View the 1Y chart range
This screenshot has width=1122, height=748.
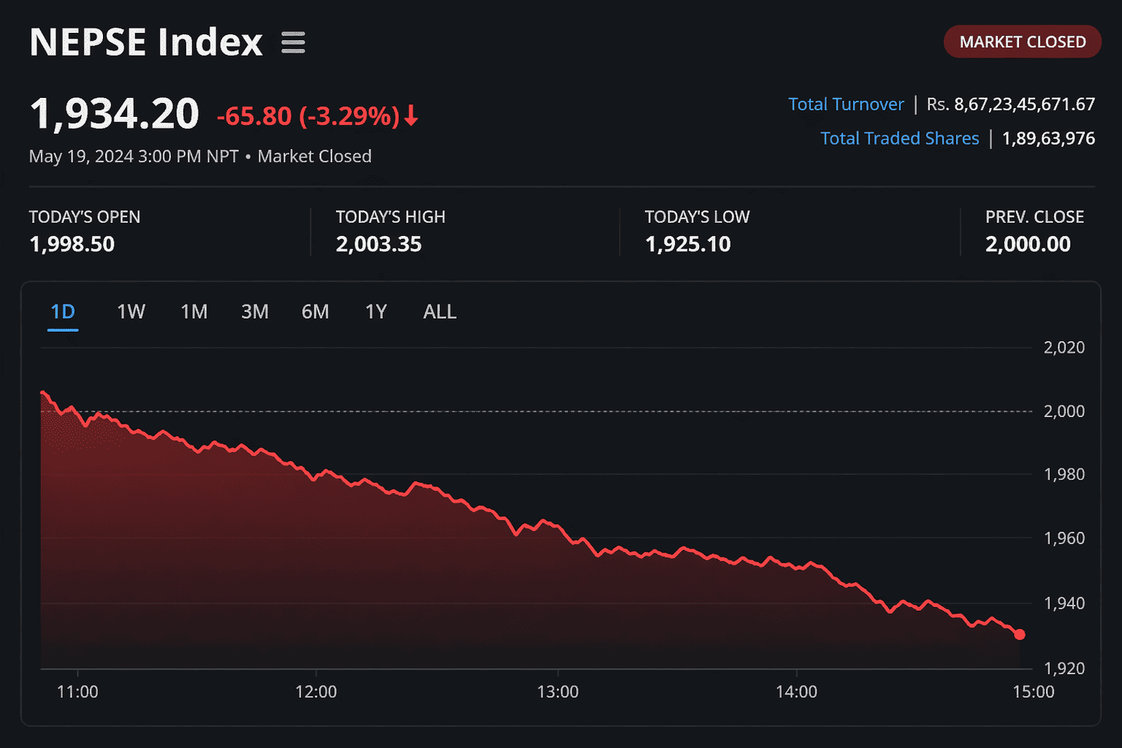tap(376, 311)
